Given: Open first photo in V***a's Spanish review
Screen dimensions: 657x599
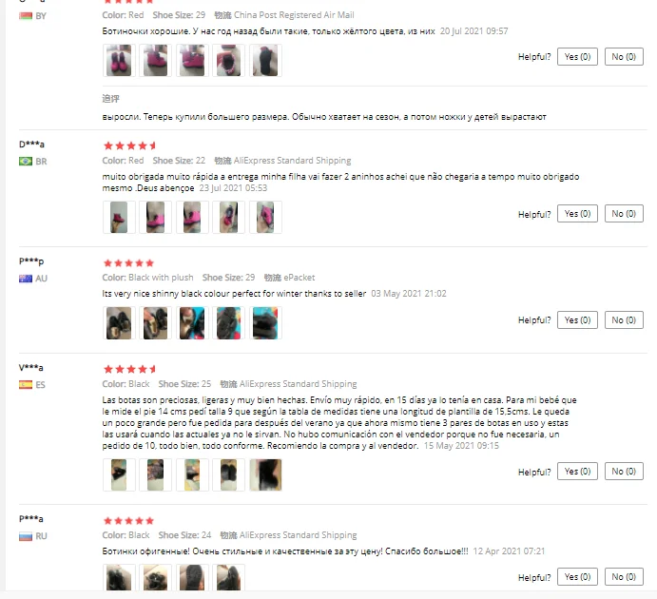Looking at the screenshot, I should [x=119, y=475].
